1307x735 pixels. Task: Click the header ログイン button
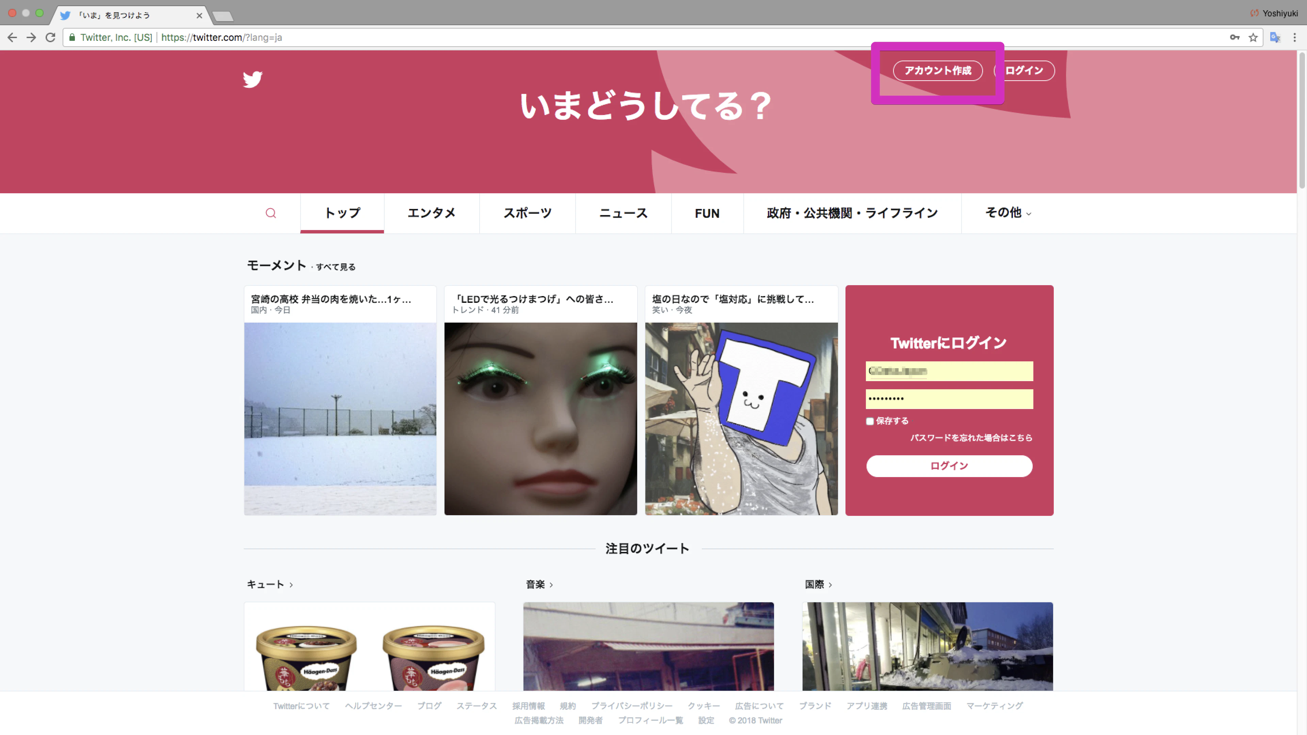point(1024,70)
